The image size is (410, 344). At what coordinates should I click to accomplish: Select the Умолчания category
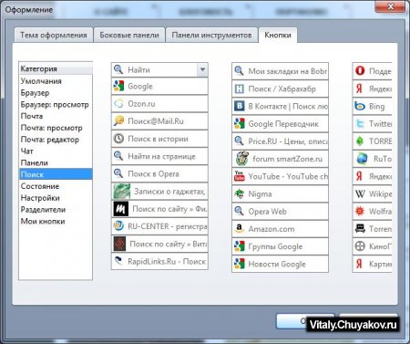coord(56,81)
